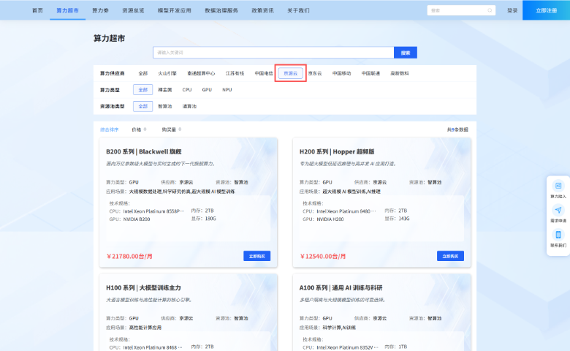Click the 显存 141G value
Viewport: 570px width, 351px height.
(x=403, y=219)
